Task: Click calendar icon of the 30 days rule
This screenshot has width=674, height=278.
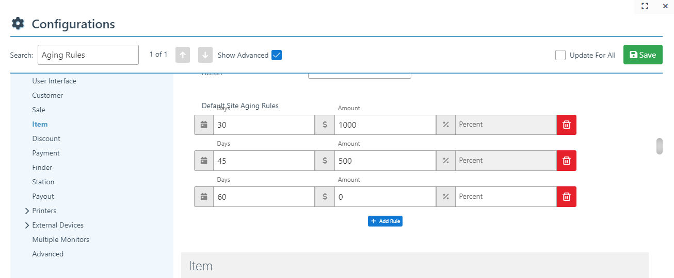Action: (x=204, y=125)
